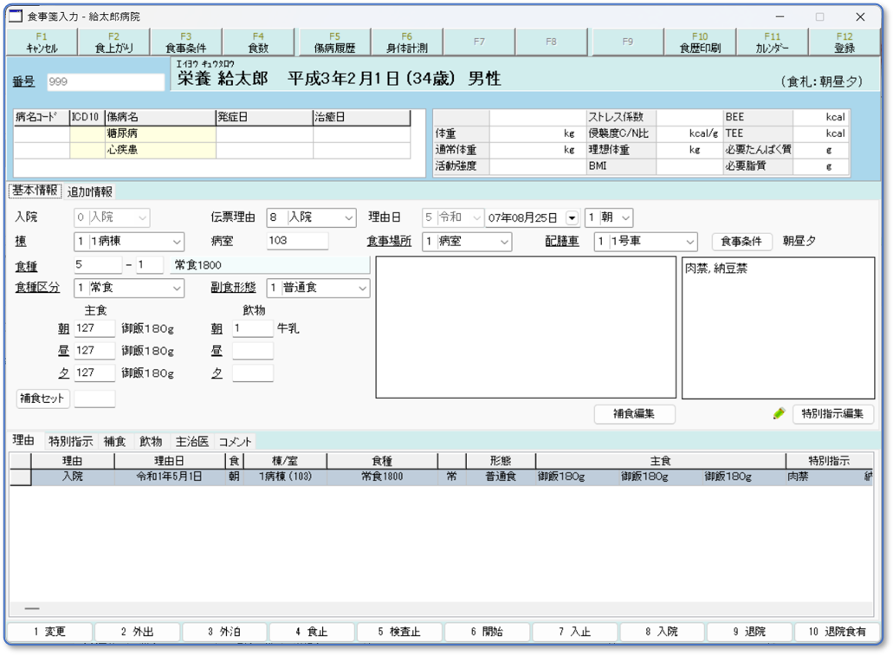Click the green pencil edit icon

[779, 414]
